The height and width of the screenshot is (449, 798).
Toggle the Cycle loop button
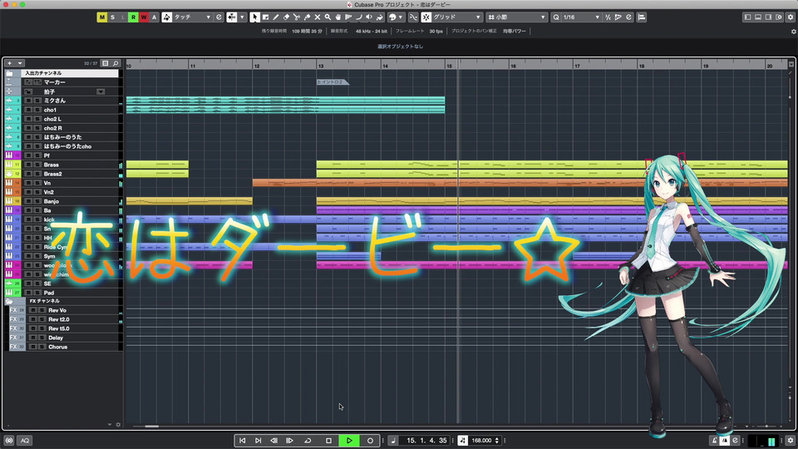coord(308,441)
